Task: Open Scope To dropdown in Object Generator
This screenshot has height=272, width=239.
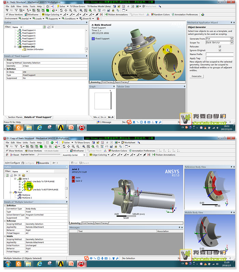Action: coord(231,42)
